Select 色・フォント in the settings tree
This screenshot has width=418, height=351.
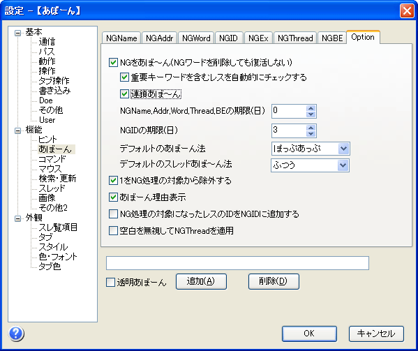pyautogui.click(x=58, y=257)
